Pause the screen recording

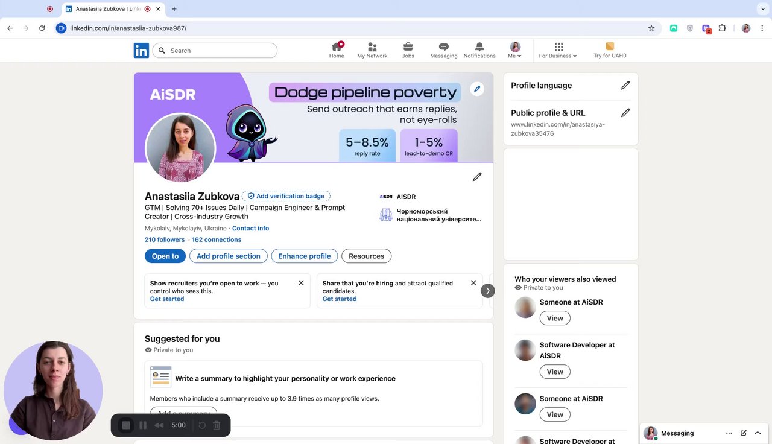click(143, 425)
